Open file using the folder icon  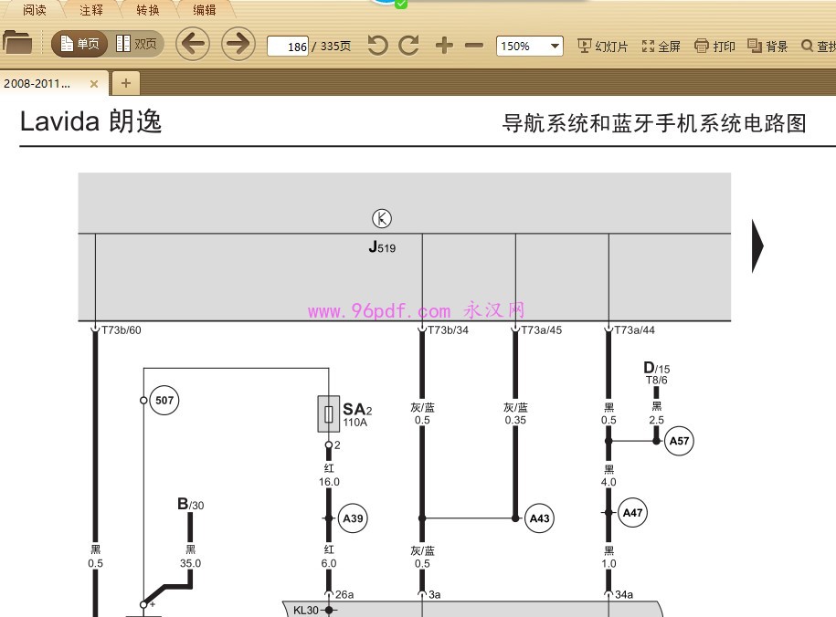pyautogui.click(x=17, y=43)
